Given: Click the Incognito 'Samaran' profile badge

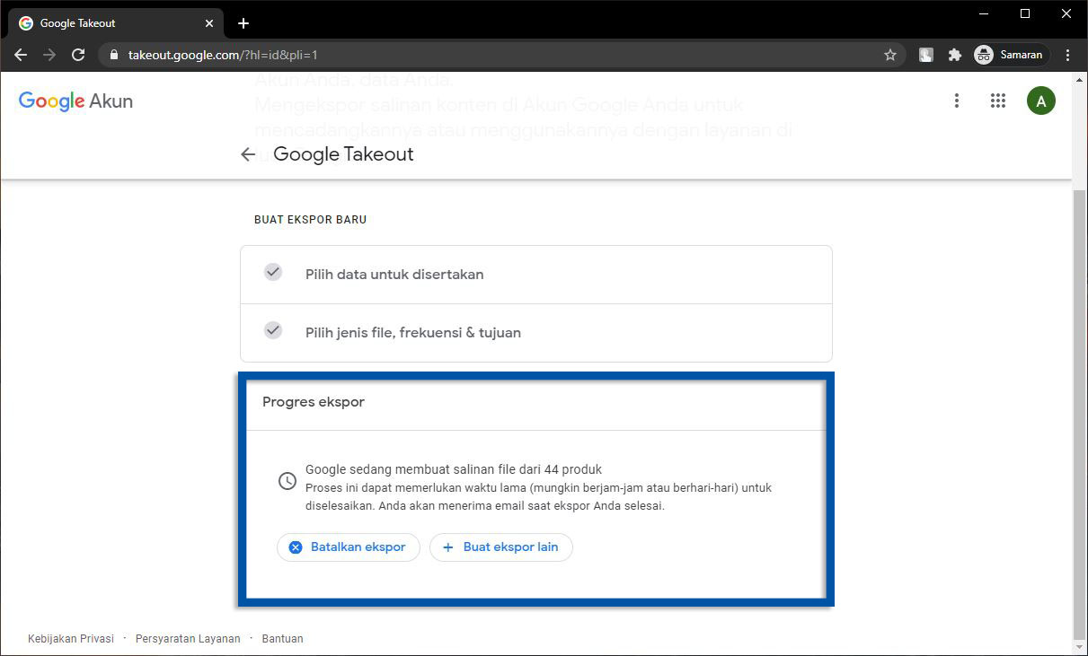Looking at the screenshot, I should click(x=1011, y=55).
